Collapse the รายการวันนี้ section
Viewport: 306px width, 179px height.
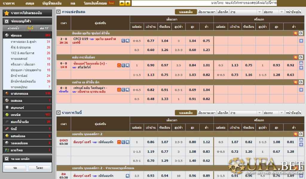(59, 112)
